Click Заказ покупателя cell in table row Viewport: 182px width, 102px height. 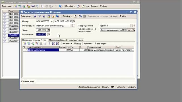coord(125,50)
